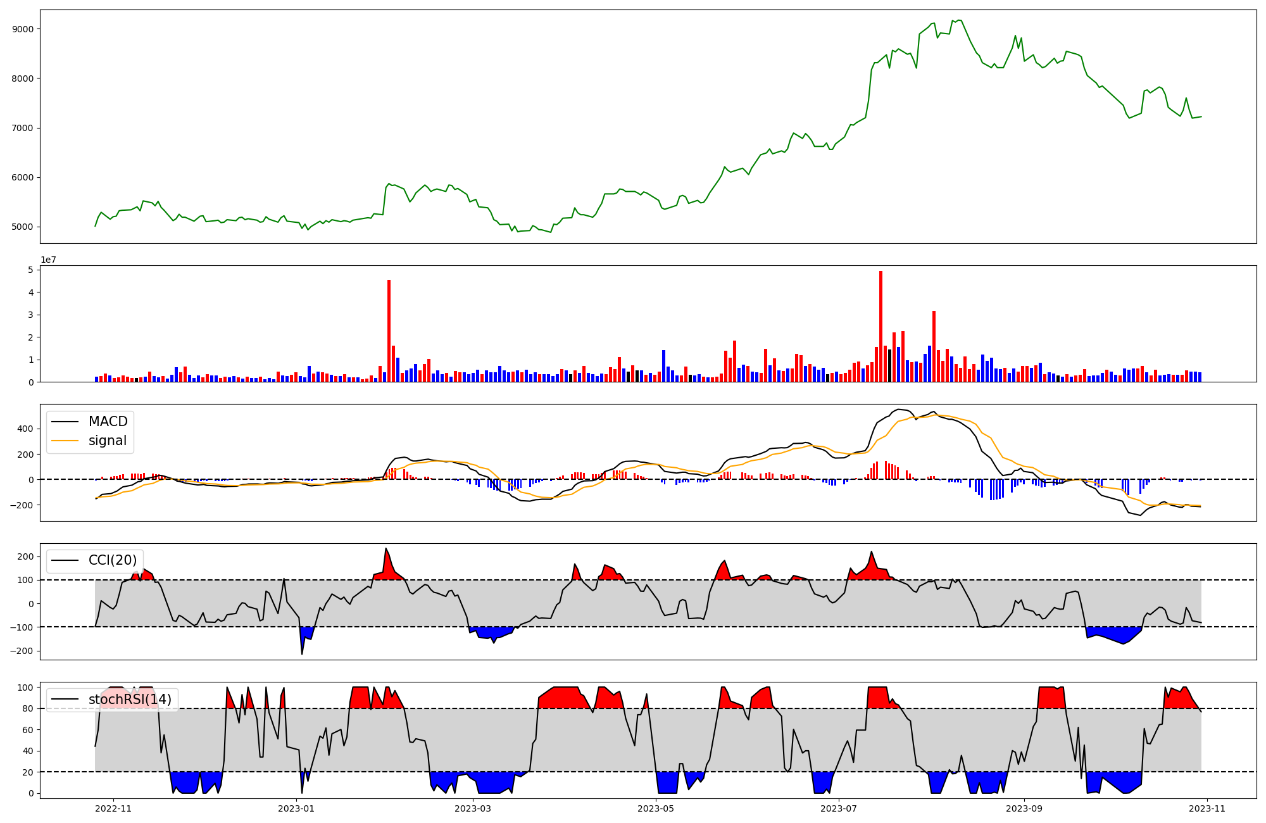The image size is (1266, 823).
Task: Select the 2023-09 date tick label
Action: 1024,808
